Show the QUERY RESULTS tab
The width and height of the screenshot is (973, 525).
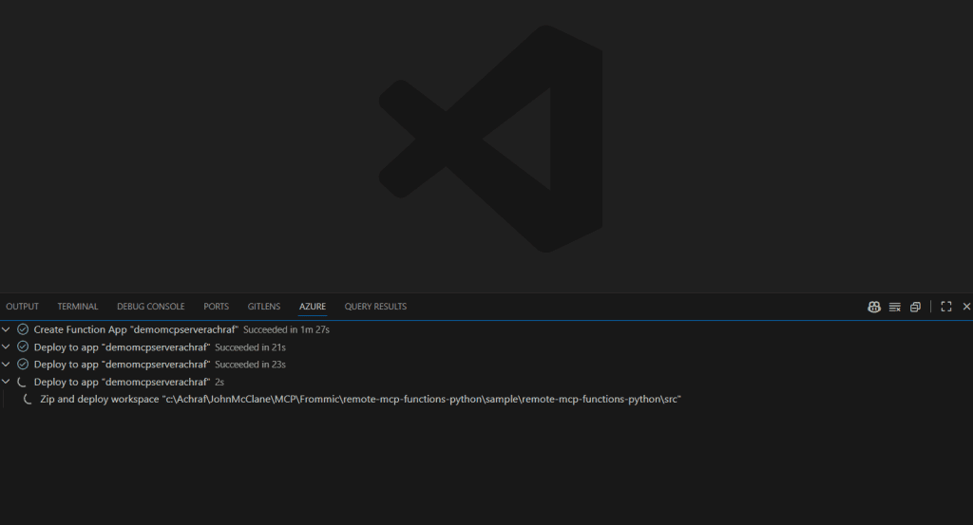point(375,307)
